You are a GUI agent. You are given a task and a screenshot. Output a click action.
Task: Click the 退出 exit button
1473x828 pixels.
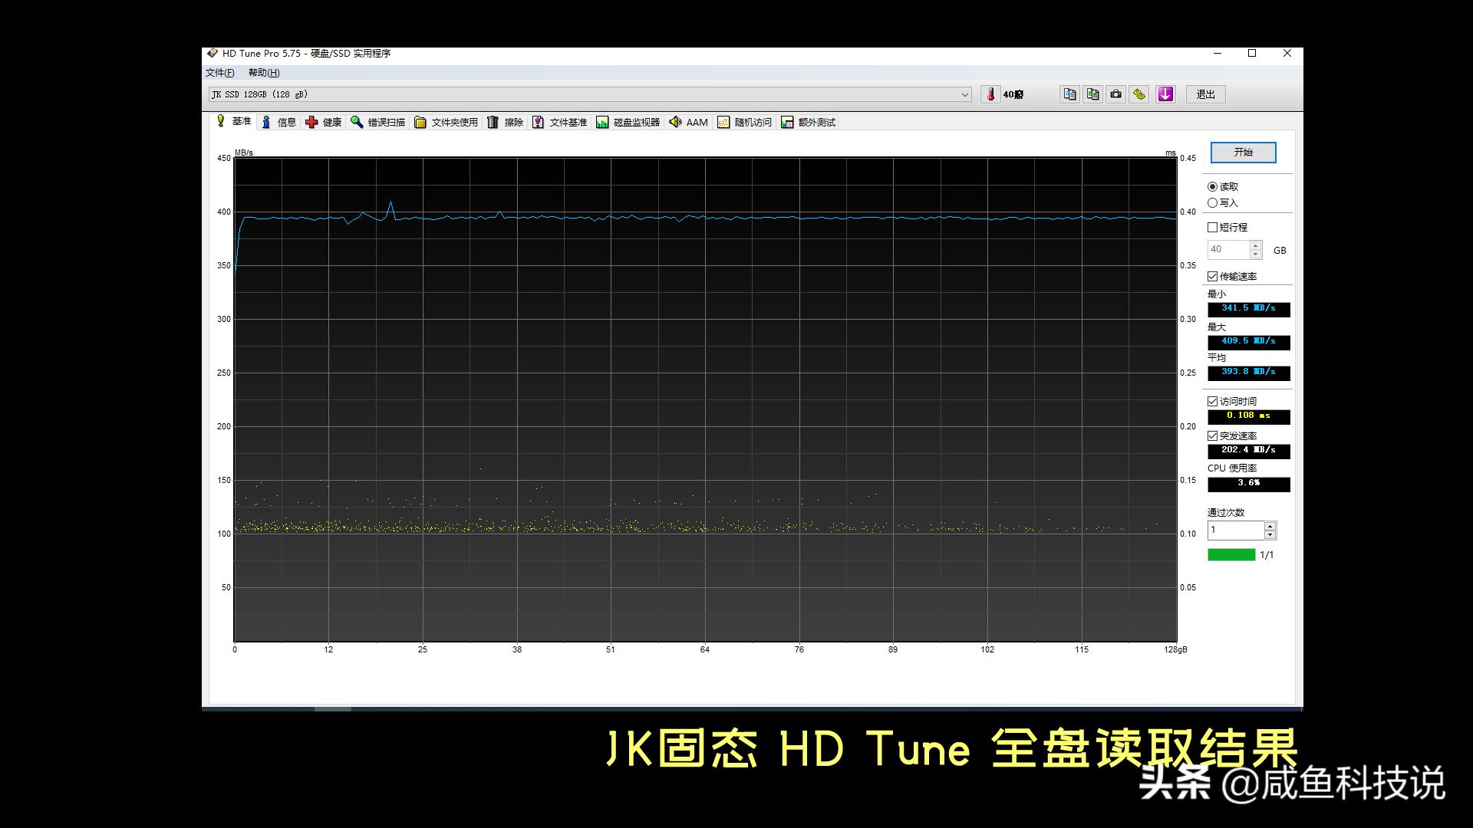click(1204, 94)
